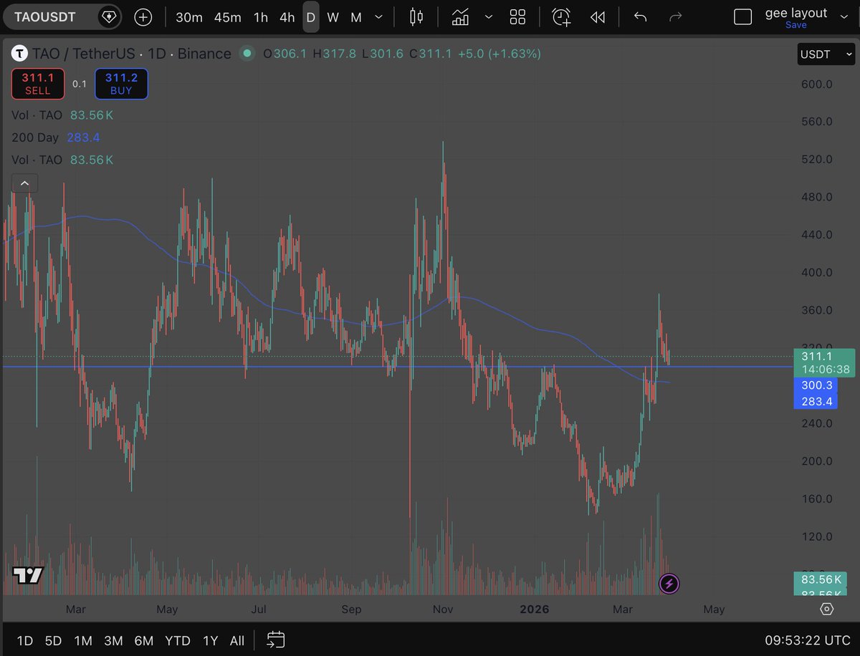Create an alert with the clock icon
The image size is (860, 656).
pos(561,17)
